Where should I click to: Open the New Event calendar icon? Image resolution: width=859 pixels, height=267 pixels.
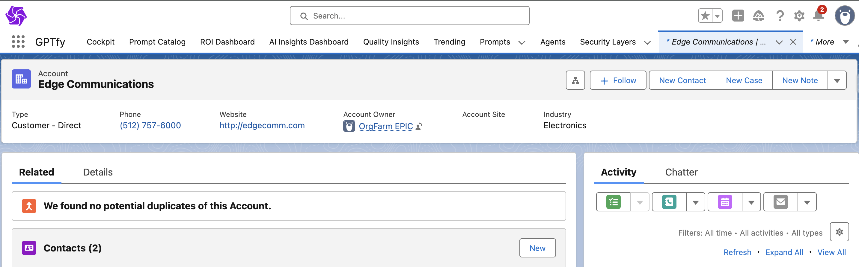pos(725,202)
